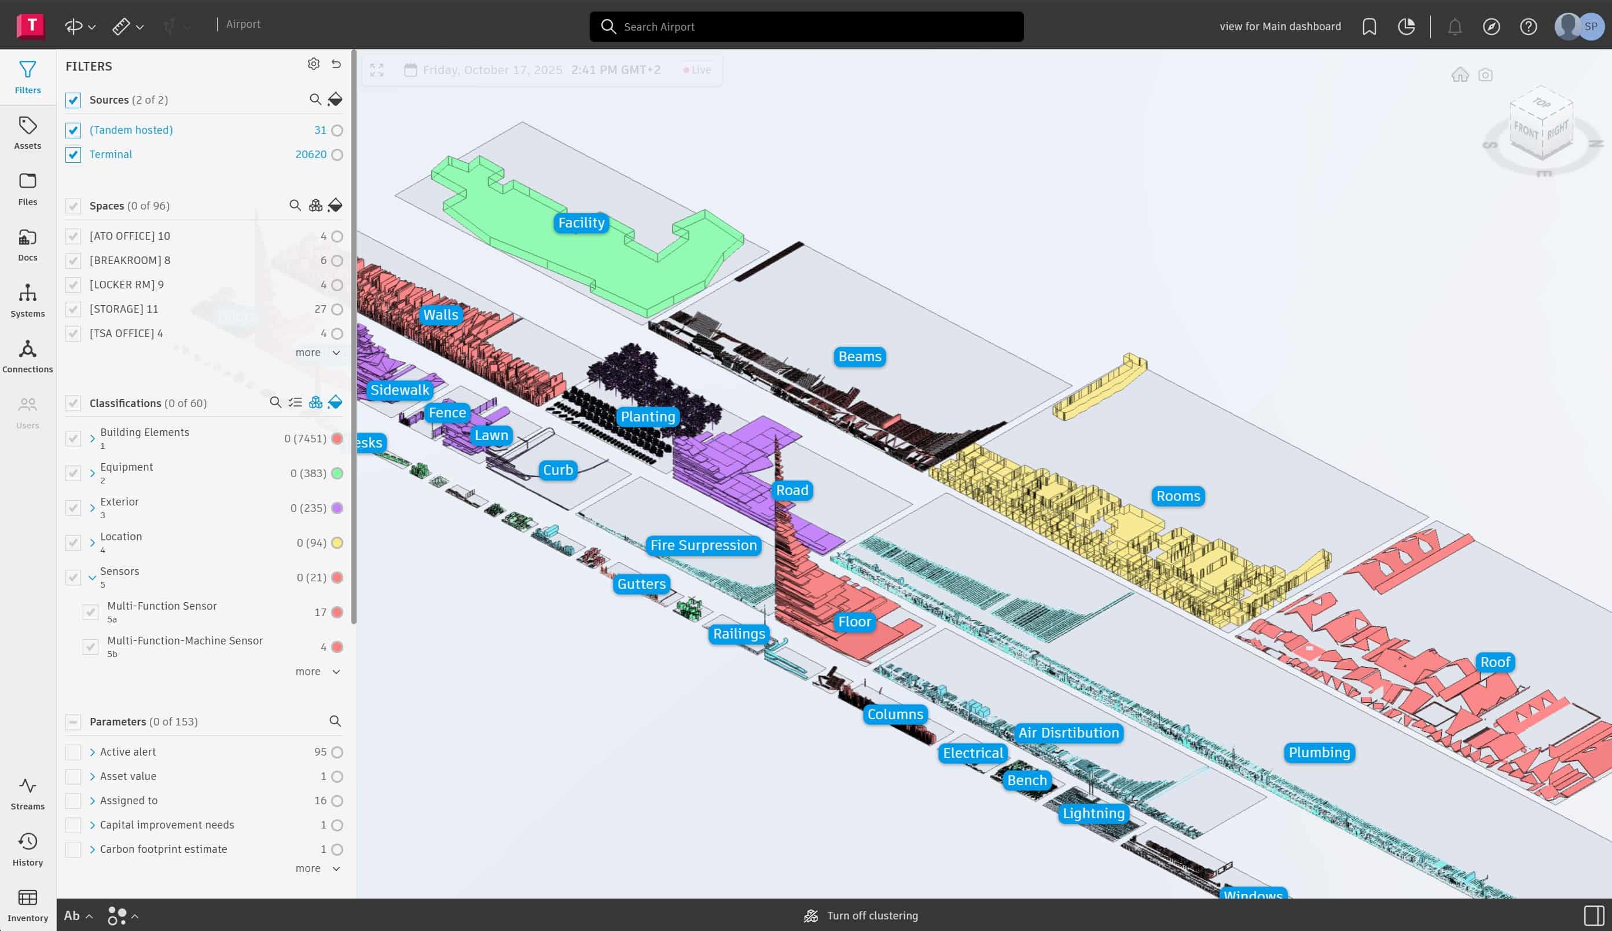Click the bookmark views icon
The height and width of the screenshot is (931, 1612).
[1369, 27]
